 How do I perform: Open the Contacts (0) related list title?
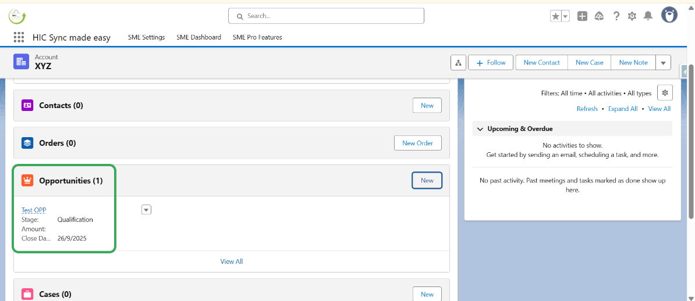click(x=61, y=105)
